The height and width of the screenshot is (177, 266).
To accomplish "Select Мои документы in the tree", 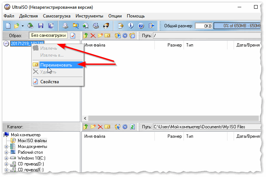I will click(x=32, y=146).
